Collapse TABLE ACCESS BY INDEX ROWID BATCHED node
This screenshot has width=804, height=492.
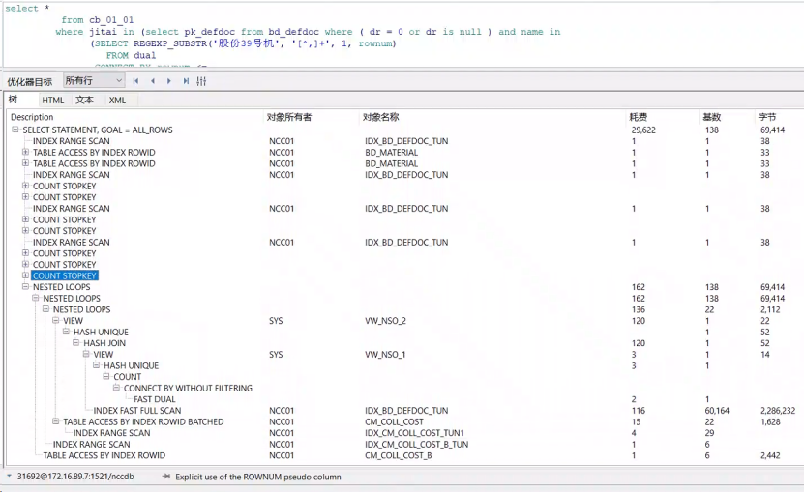coord(55,421)
